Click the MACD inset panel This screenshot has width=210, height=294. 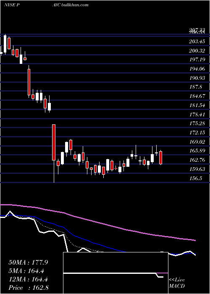coord(115,273)
